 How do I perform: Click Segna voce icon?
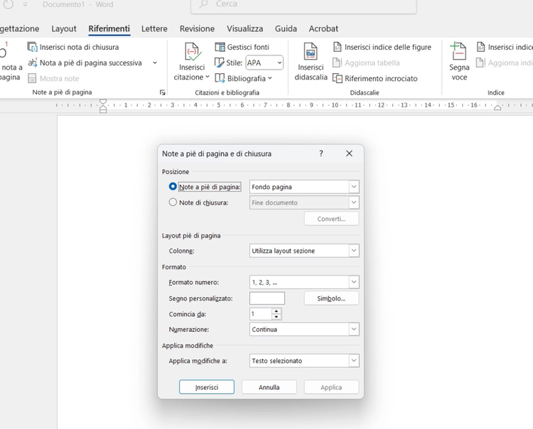pyautogui.click(x=458, y=51)
